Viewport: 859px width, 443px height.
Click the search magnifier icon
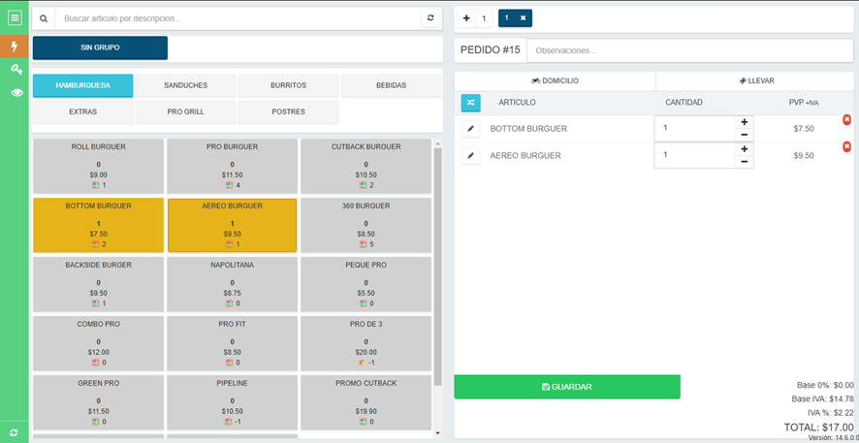(44, 18)
